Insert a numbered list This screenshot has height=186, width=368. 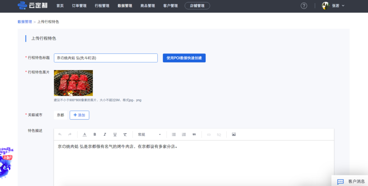pos(184,134)
